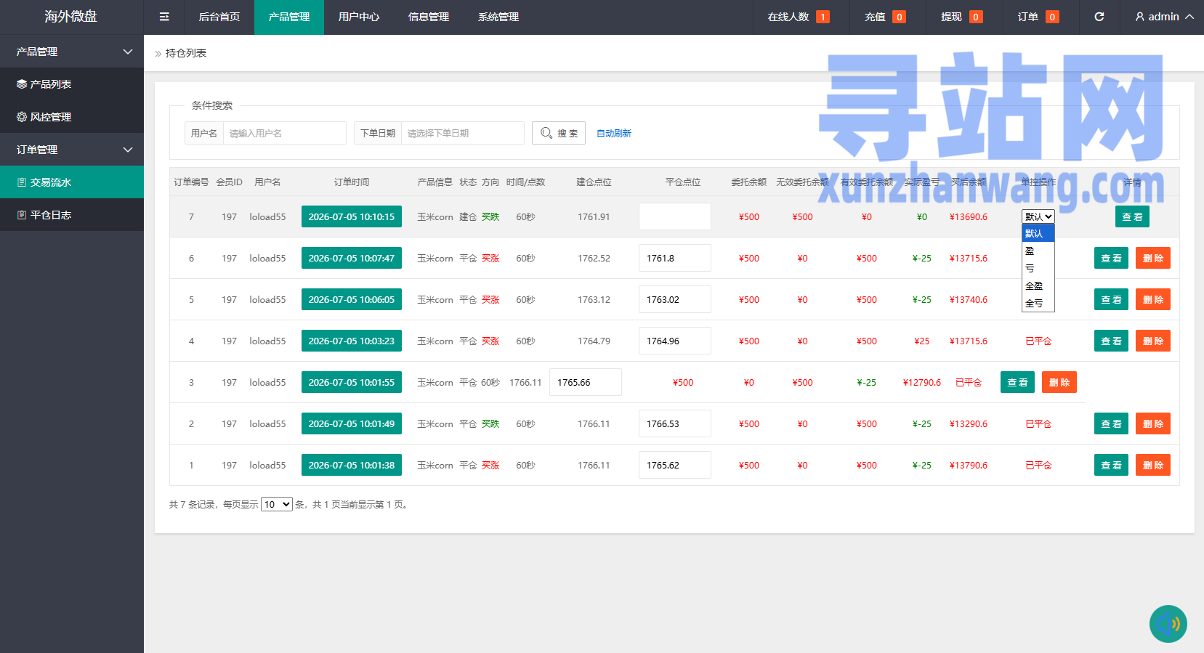Click the 下单日期 date picker field
Image resolution: width=1204 pixels, height=653 pixels.
tap(463, 133)
